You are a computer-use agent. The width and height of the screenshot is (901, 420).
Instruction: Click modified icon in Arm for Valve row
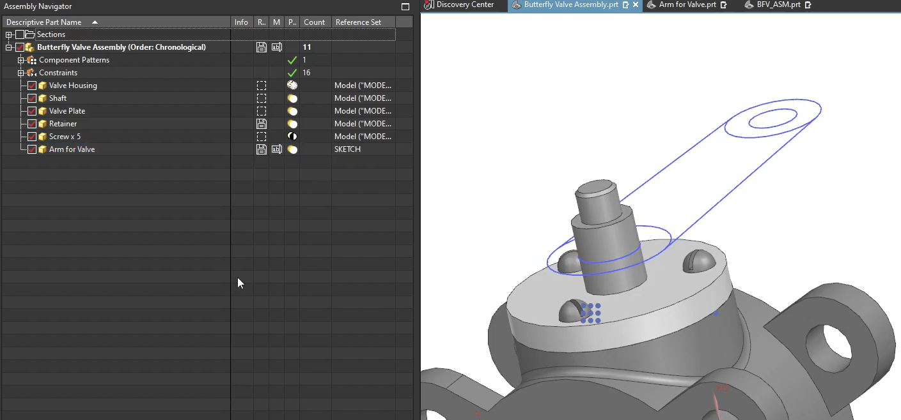coord(276,149)
